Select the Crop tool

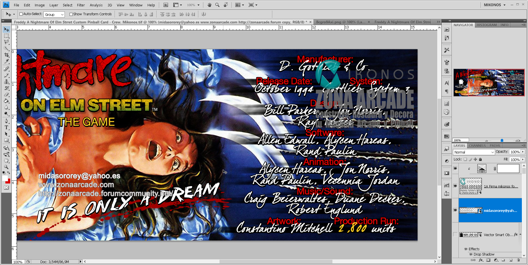pos(6,55)
